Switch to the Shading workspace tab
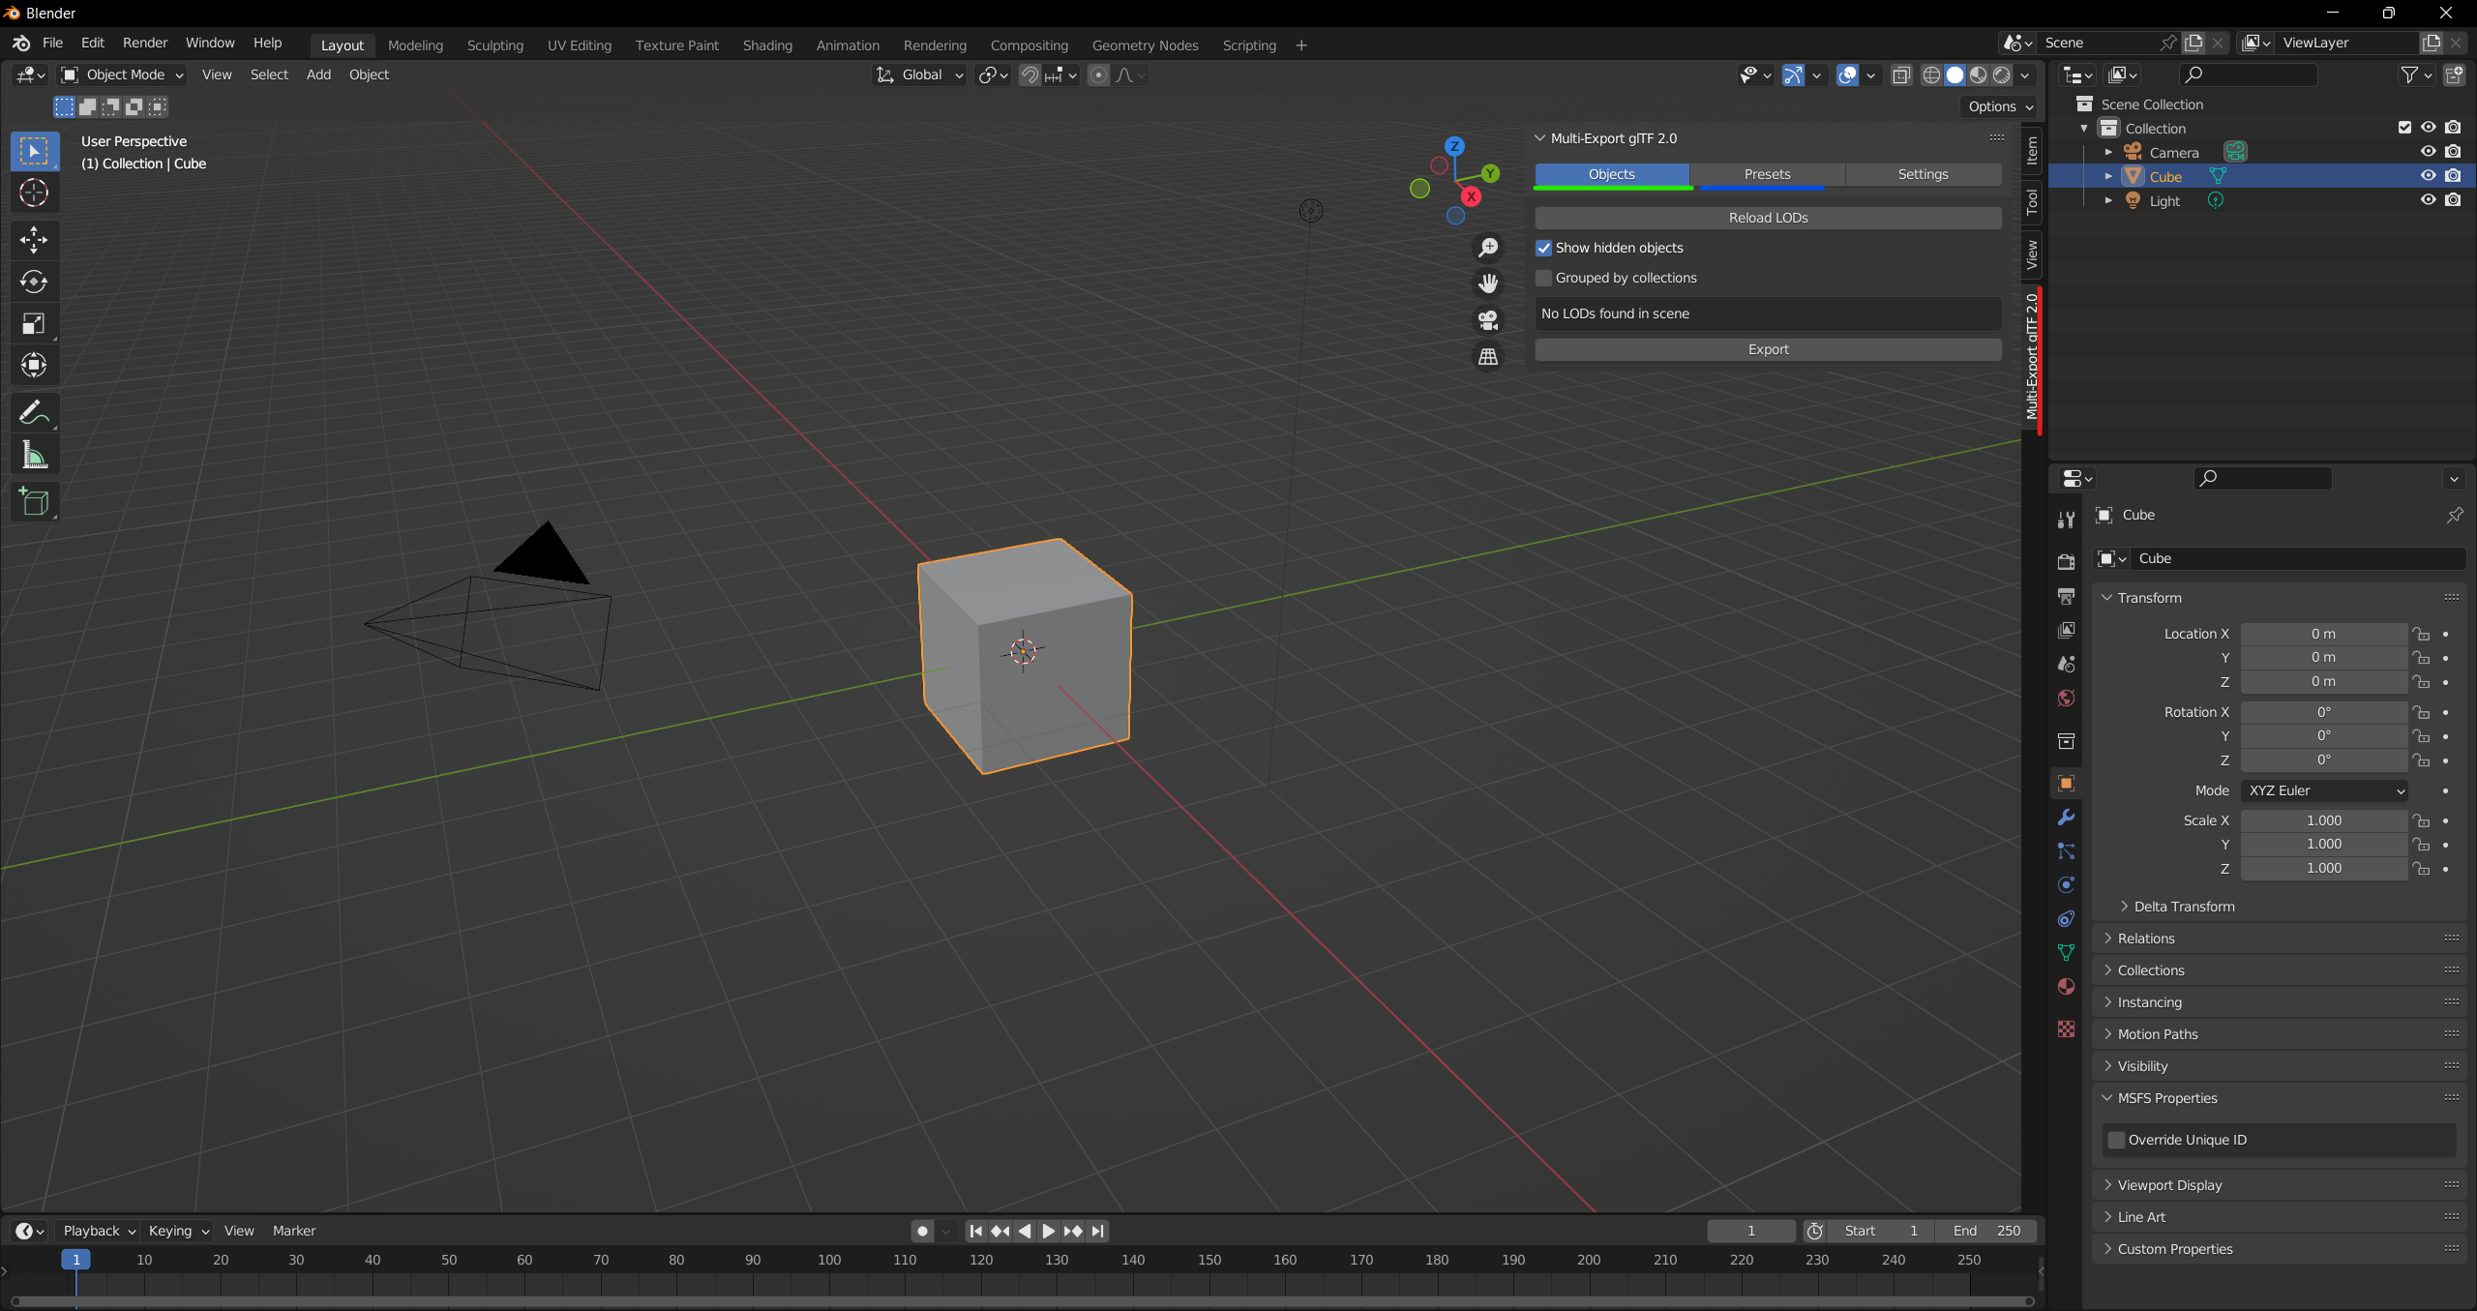The height and width of the screenshot is (1311, 2477). 766,45
